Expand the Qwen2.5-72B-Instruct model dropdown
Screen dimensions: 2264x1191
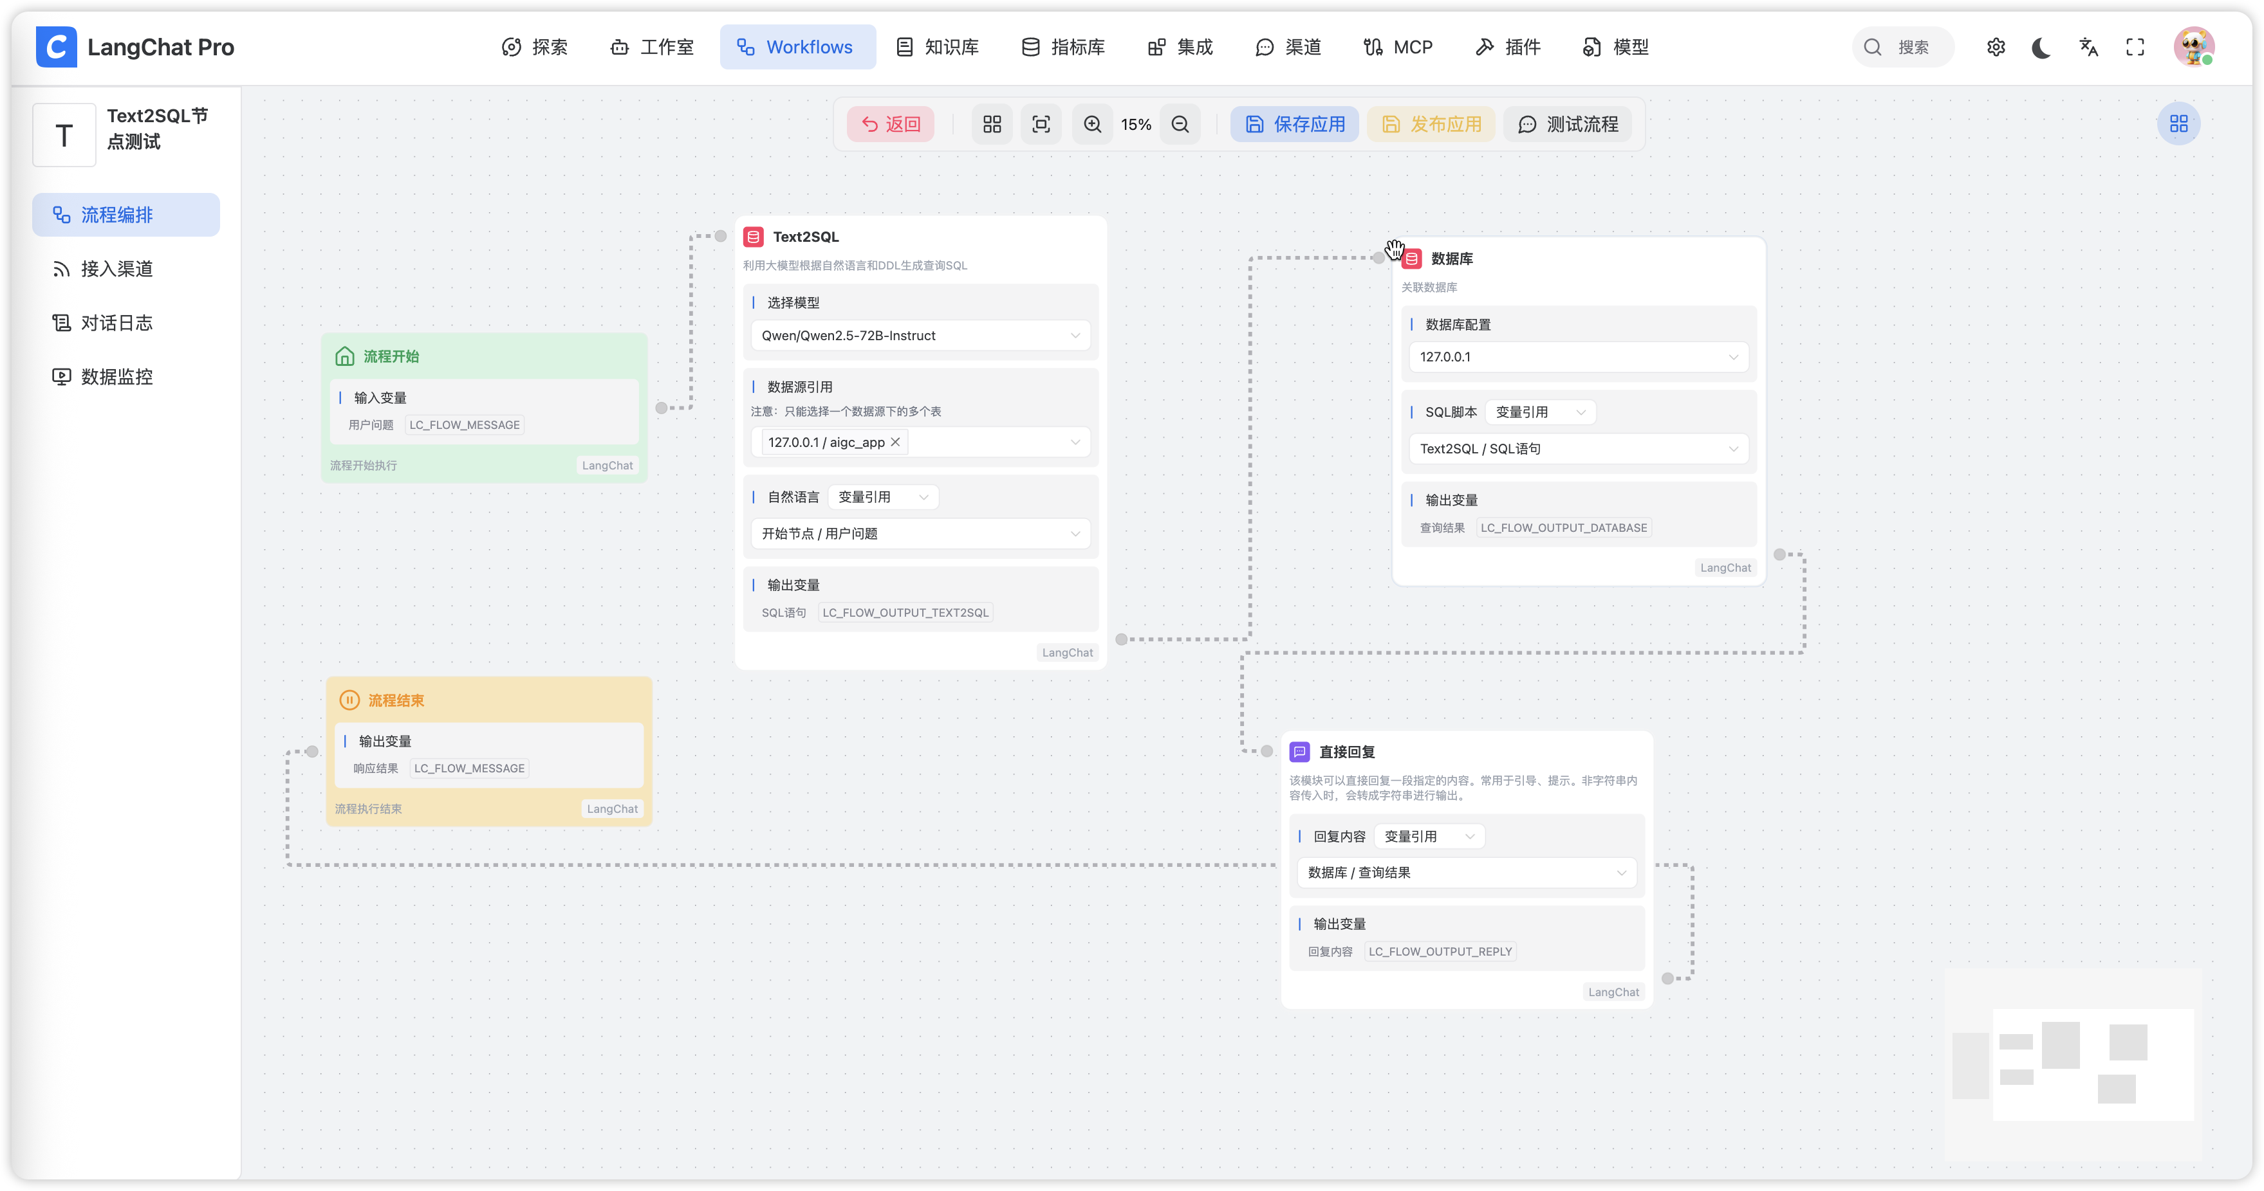[x=920, y=336]
